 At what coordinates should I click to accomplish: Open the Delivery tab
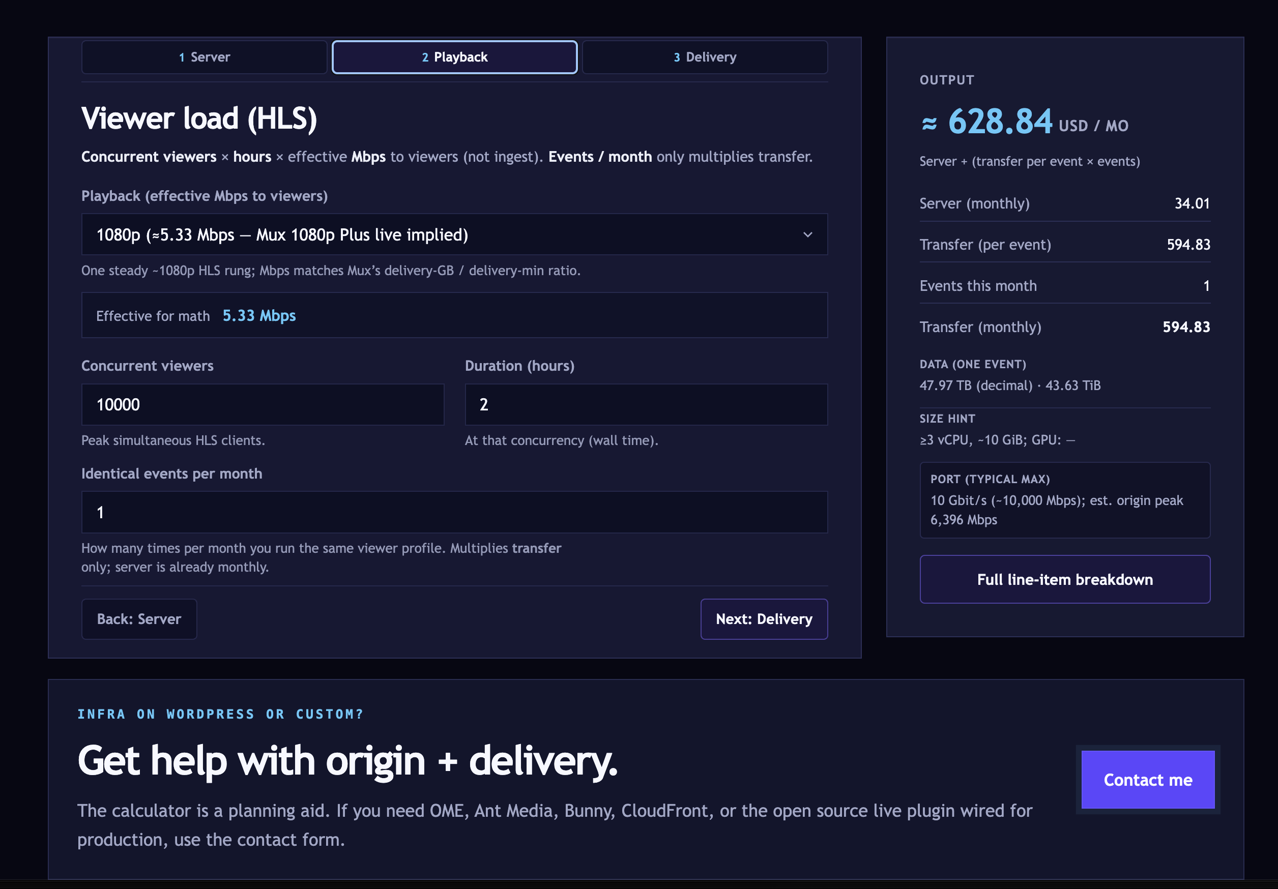[x=704, y=57]
